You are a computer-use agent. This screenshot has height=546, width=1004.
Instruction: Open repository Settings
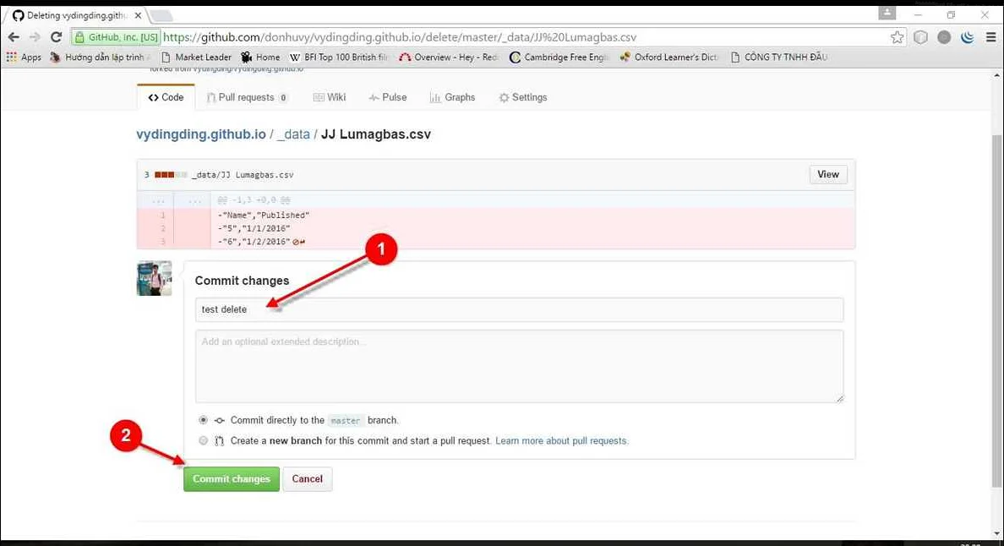[523, 96]
